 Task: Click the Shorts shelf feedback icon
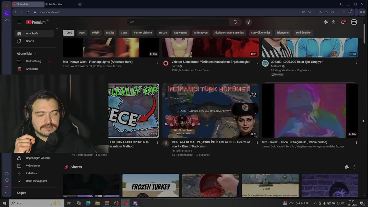click(x=347, y=167)
